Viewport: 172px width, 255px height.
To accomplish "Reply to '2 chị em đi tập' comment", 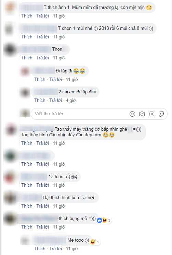I will 55,100.
